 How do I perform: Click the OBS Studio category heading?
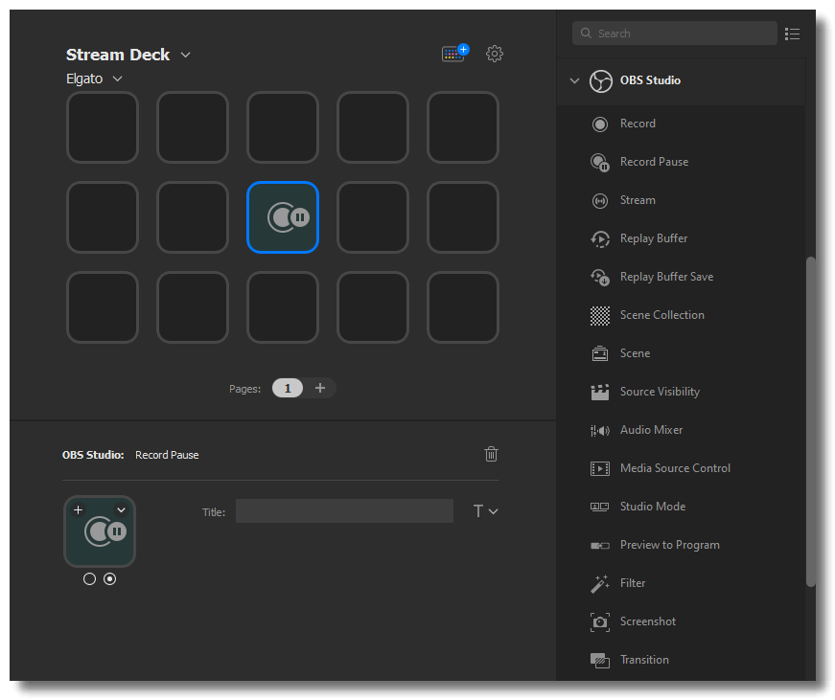(650, 80)
